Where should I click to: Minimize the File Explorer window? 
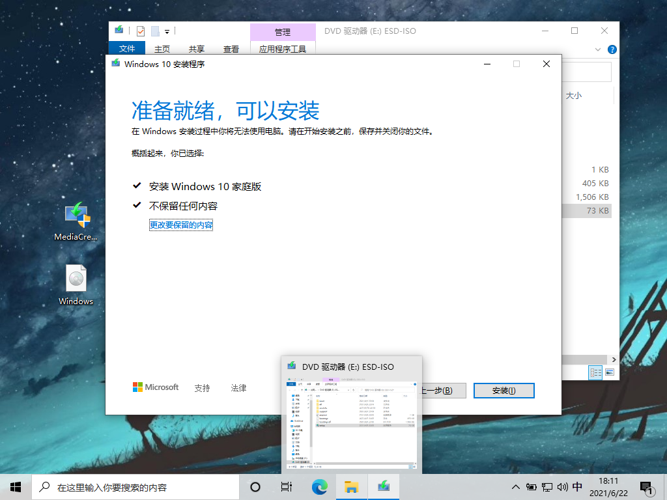click(545, 31)
